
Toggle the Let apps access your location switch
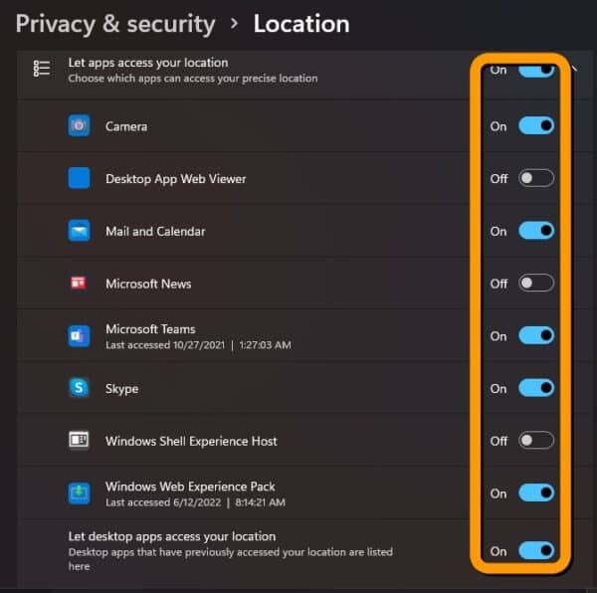click(x=536, y=71)
